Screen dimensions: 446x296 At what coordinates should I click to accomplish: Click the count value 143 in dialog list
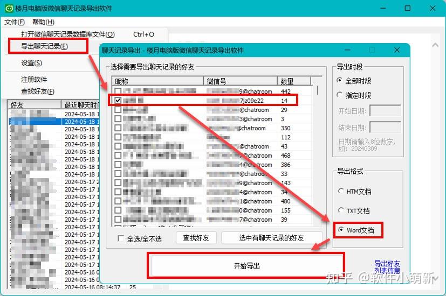point(286,183)
